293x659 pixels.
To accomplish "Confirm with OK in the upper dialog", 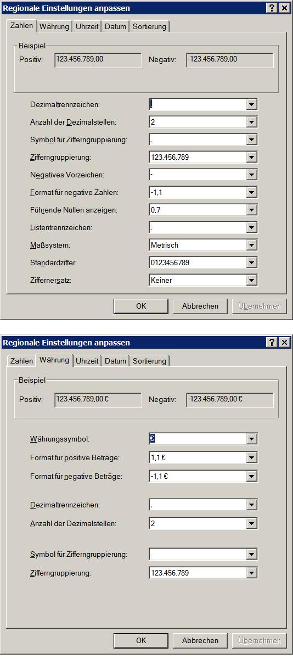I will pos(141,306).
